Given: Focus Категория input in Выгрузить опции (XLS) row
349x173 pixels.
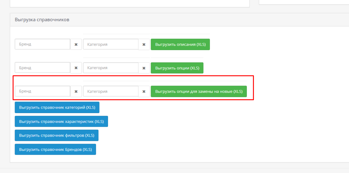Looking at the screenshot, I should (x=111, y=68).
